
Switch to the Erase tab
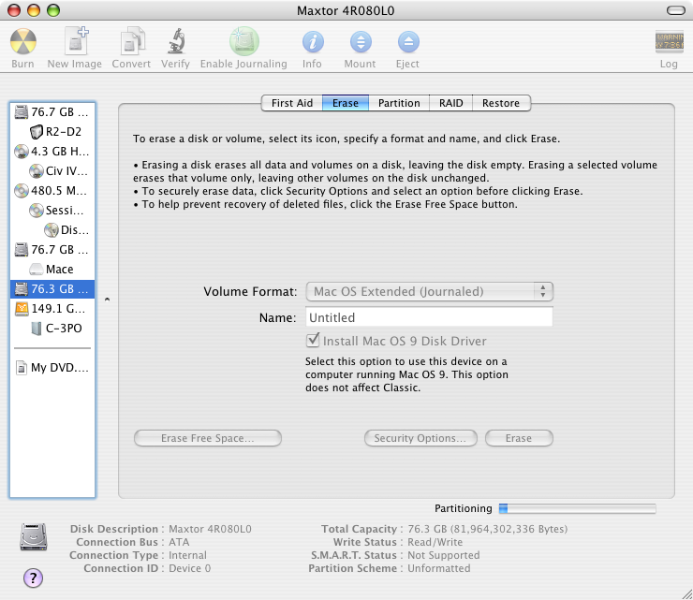point(346,103)
